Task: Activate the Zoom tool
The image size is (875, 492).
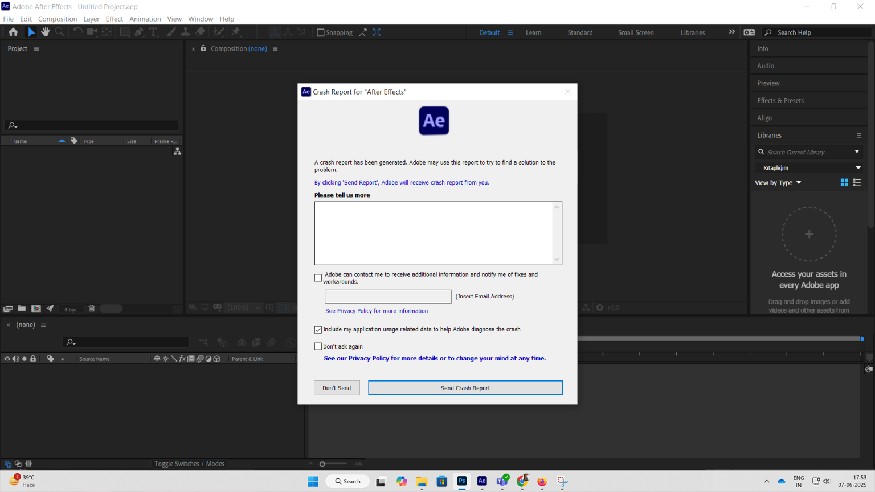Action: coord(59,32)
